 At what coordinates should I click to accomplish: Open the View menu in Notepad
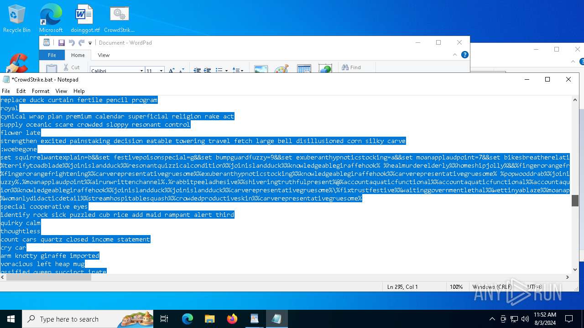pyautogui.click(x=61, y=91)
